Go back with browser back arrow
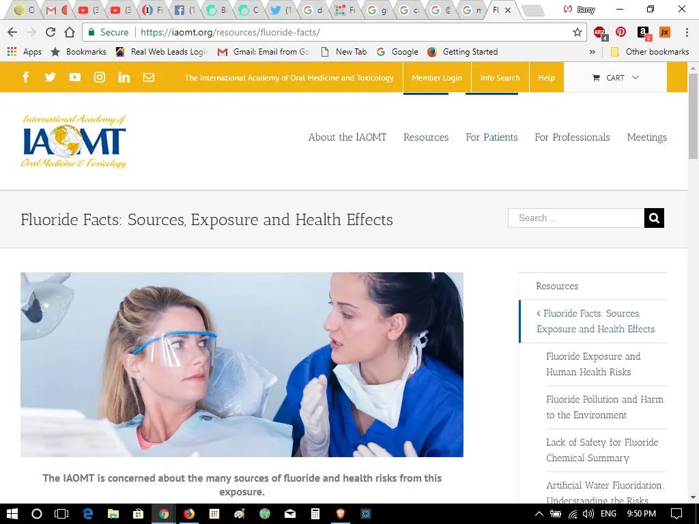This screenshot has height=524, width=699. [12, 32]
